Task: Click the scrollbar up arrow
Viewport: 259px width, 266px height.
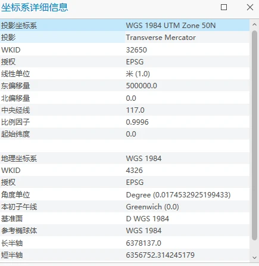Action: click(254, 24)
